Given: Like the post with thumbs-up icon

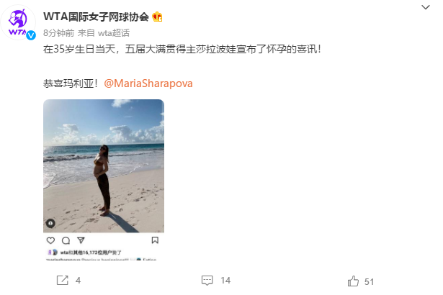Looking at the screenshot, I should click(x=353, y=281).
